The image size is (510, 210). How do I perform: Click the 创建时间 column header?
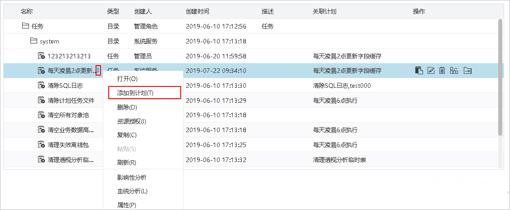point(197,11)
